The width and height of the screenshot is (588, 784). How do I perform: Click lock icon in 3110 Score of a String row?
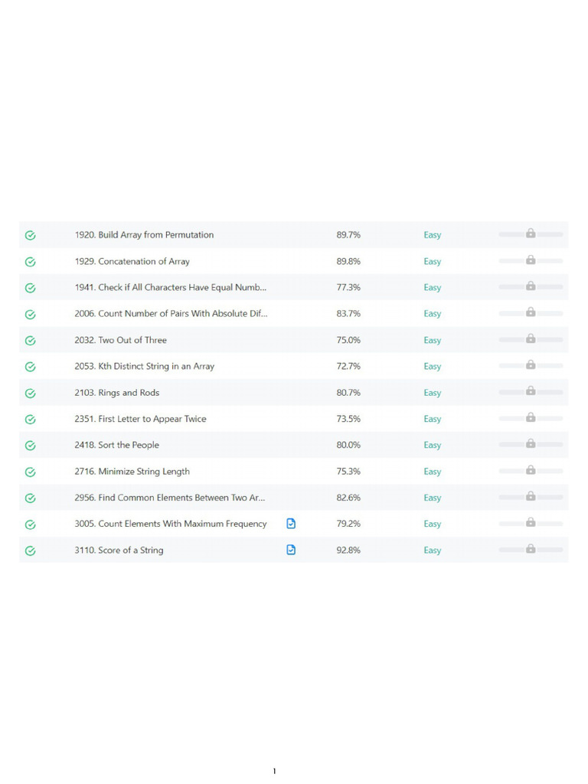point(531,548)
